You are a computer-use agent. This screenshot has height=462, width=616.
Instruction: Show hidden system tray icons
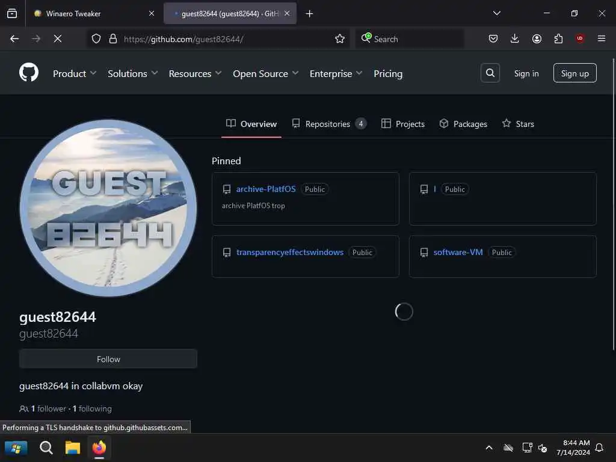coord(489,448)
